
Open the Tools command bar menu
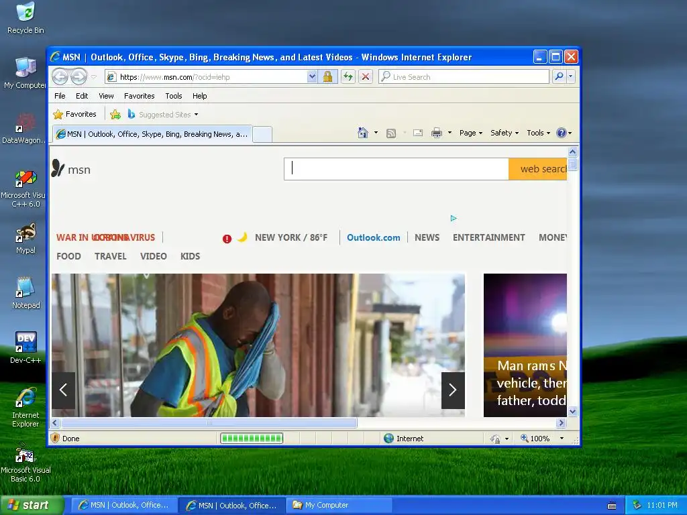(538, 133)
